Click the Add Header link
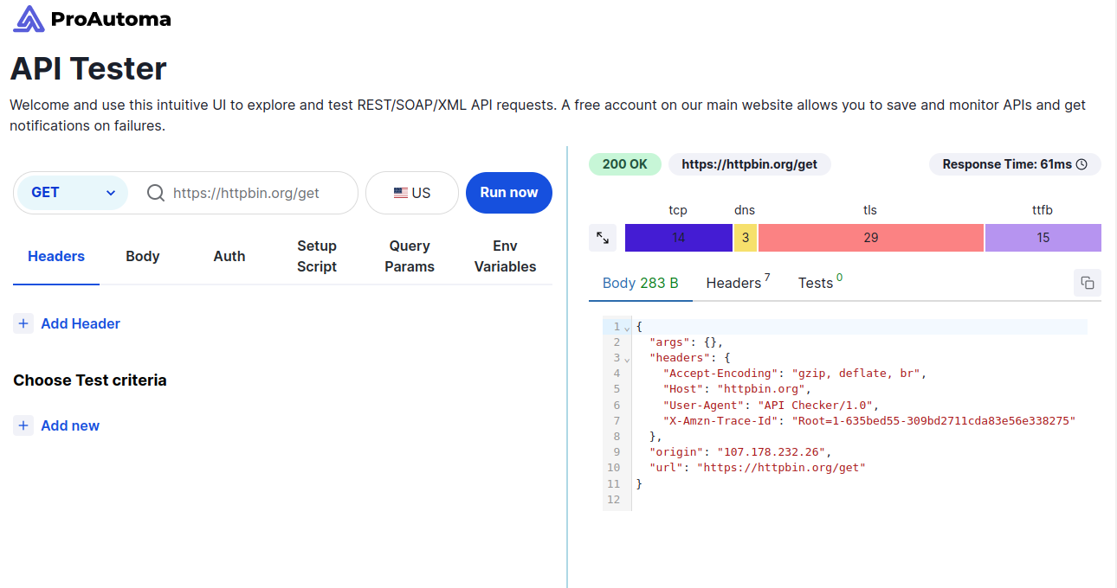The height and width of the screenshot is (588, 1117). [80, 323]
